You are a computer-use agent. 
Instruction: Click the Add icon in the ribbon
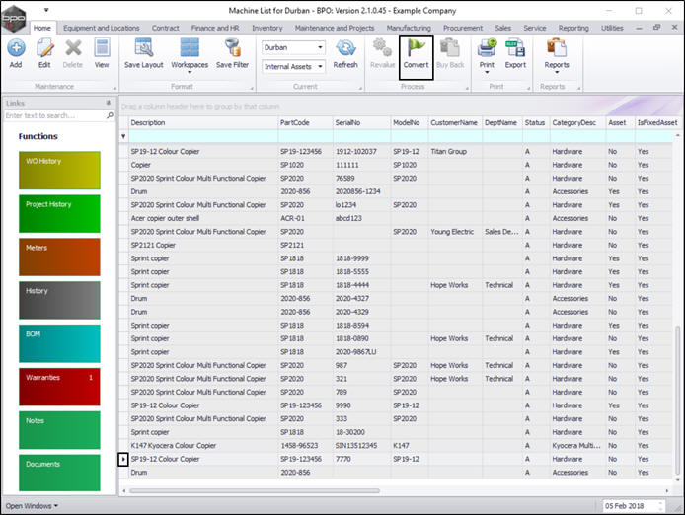pos(16,47)
